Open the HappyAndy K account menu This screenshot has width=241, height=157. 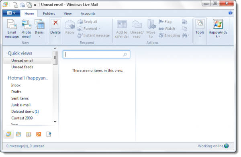pyautogui.click(x=218, y=29)
